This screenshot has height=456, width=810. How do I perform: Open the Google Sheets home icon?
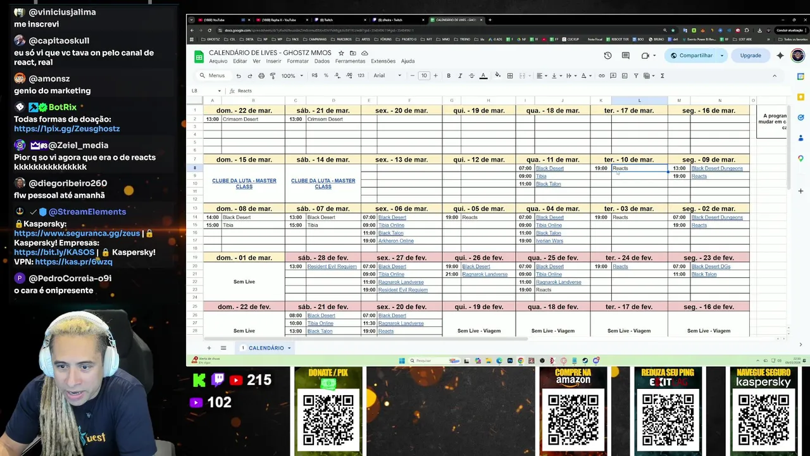(x=199, y=57)
